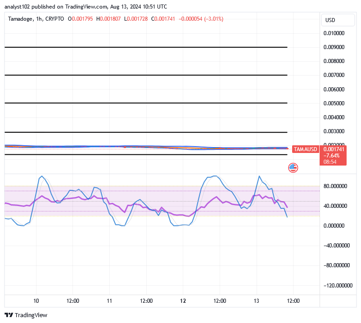Viewport: 361px width, 323px height.
Task: Click the countdown timer 08:54
Action: (x=330, y=162)
